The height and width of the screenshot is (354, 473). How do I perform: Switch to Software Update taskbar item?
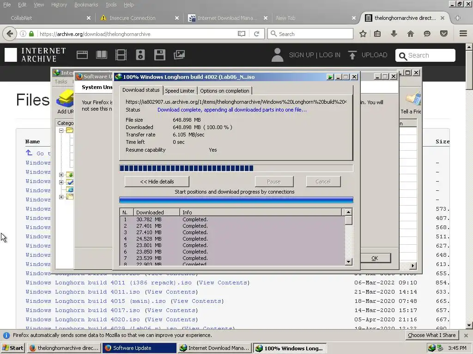pyautogui.click(x=139, y=348)
